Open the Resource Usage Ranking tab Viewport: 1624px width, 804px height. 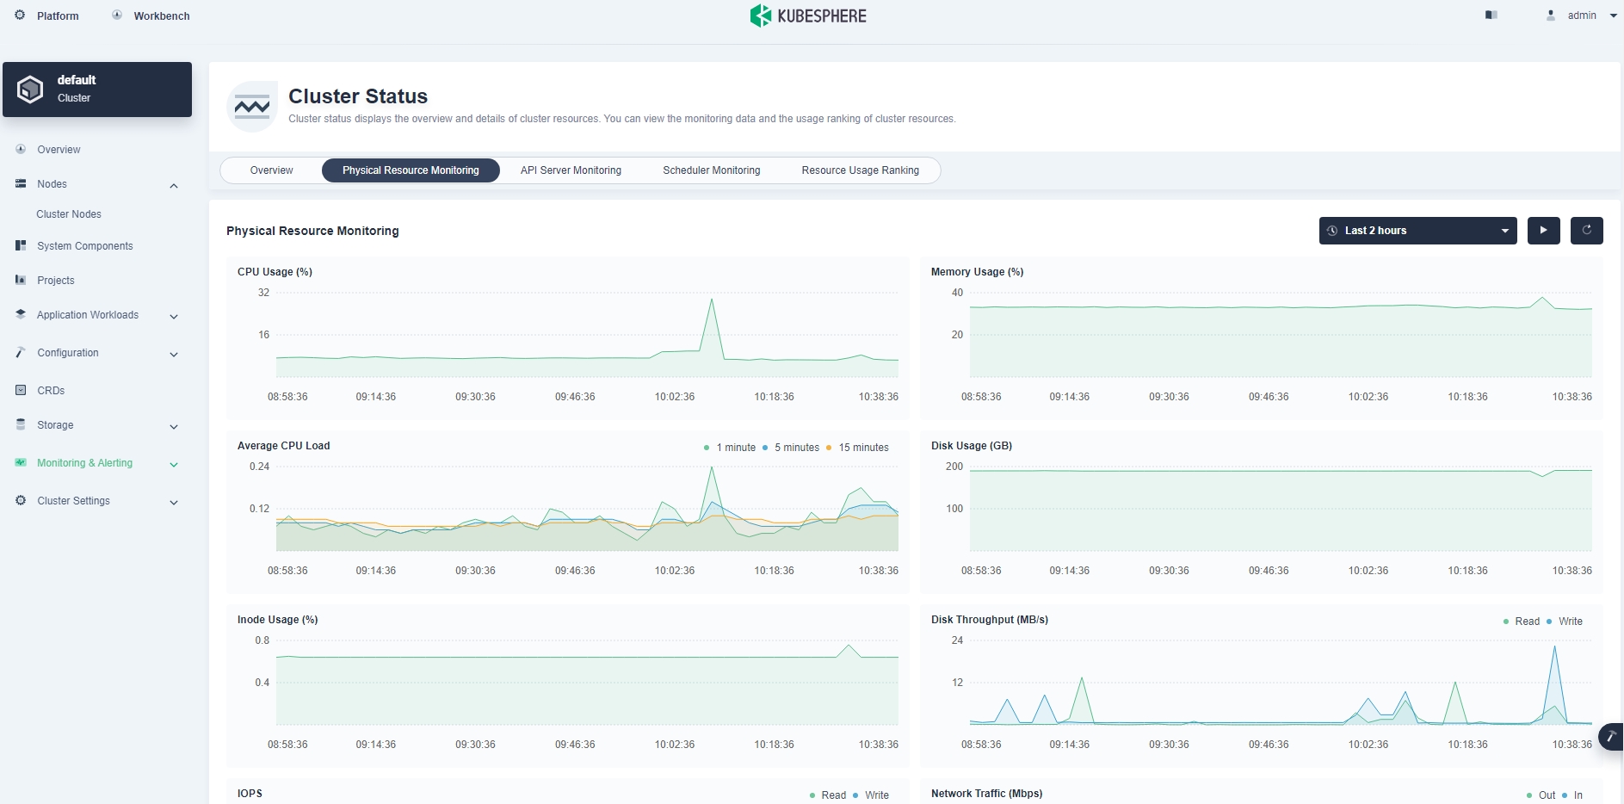coord(860,170)
